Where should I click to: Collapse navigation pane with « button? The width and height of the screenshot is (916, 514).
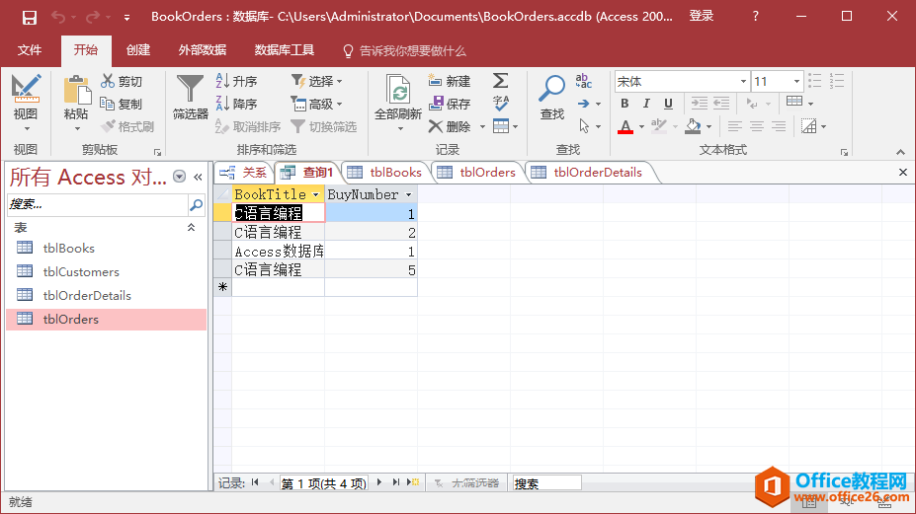pyautogui.click(x=198, y=177)
